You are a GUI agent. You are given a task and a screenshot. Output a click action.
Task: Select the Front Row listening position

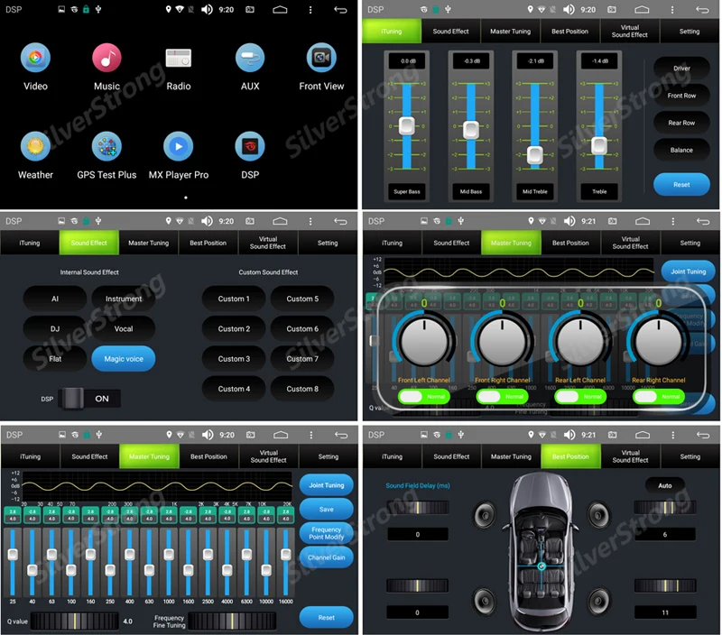(681, 96)
